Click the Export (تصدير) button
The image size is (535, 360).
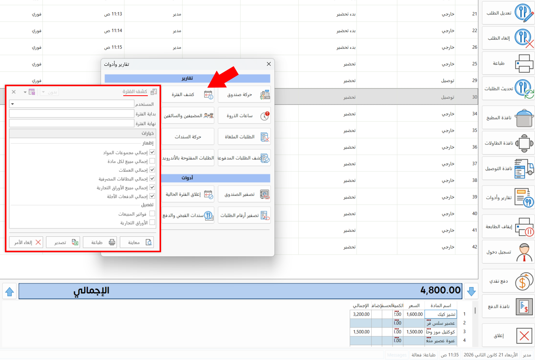coord(63,242)
